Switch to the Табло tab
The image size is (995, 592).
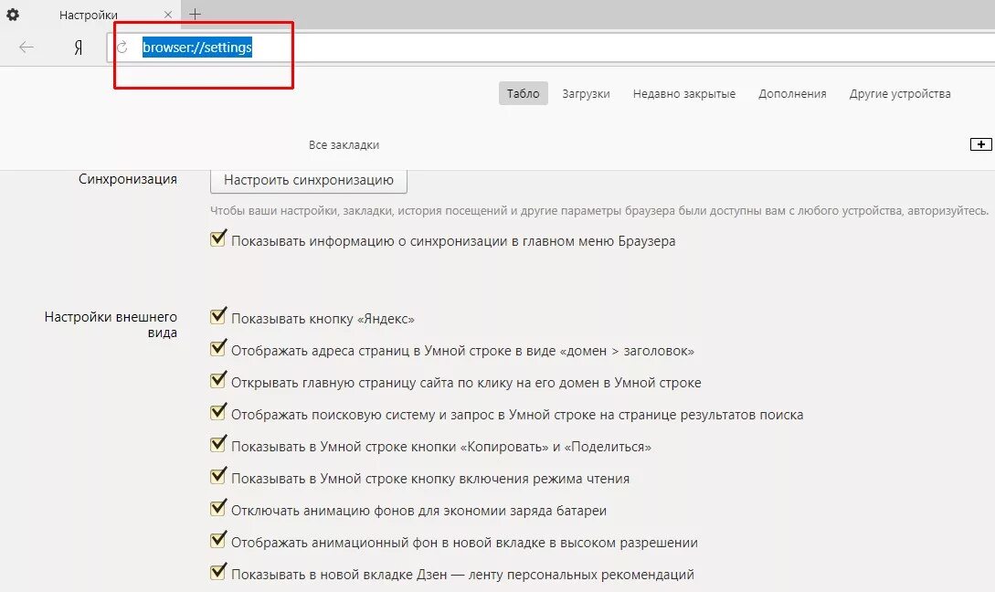(x=523, y=93)
